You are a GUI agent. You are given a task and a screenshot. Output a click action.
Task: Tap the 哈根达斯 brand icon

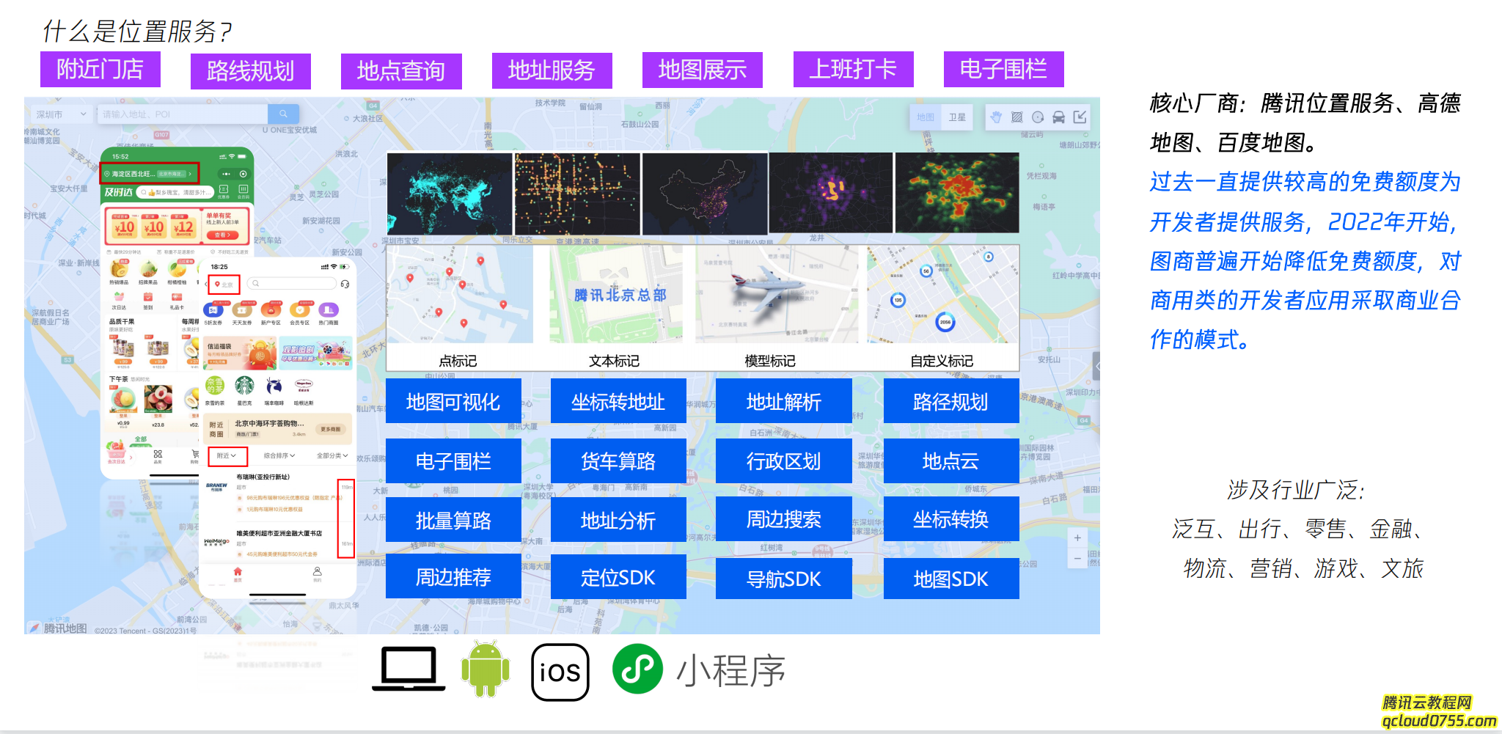pos(304,388)
